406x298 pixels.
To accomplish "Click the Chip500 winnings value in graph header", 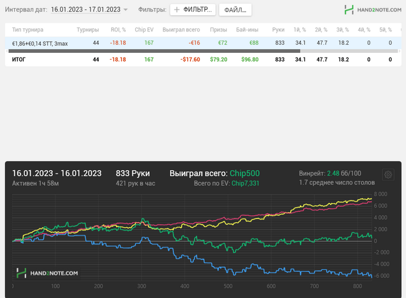I will [x=244, y=173].
